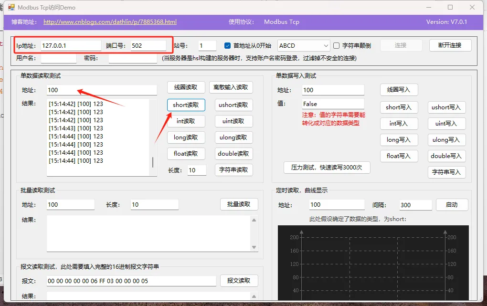Click the string 长度 field in single read test
This screenshot has width=487, height=306.
197,170
